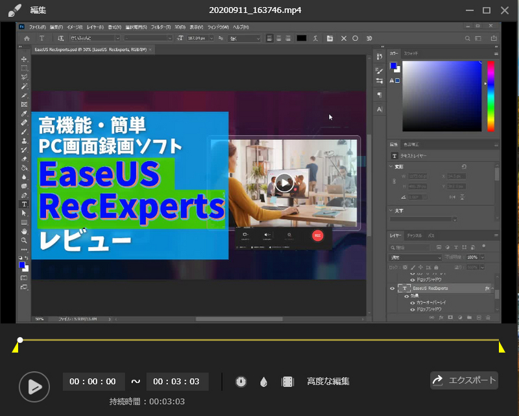519x416 pixels.
Task: Select the Lasso tool
Action: pos(24,77)
